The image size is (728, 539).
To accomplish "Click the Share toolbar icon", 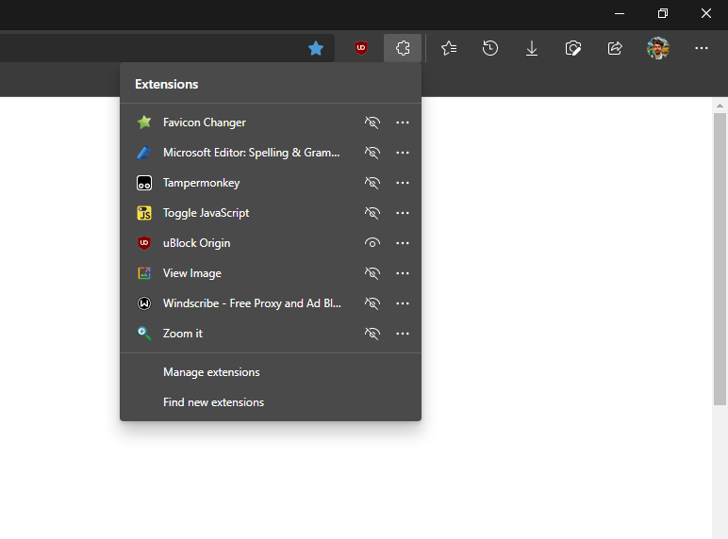I will [615, 48].
